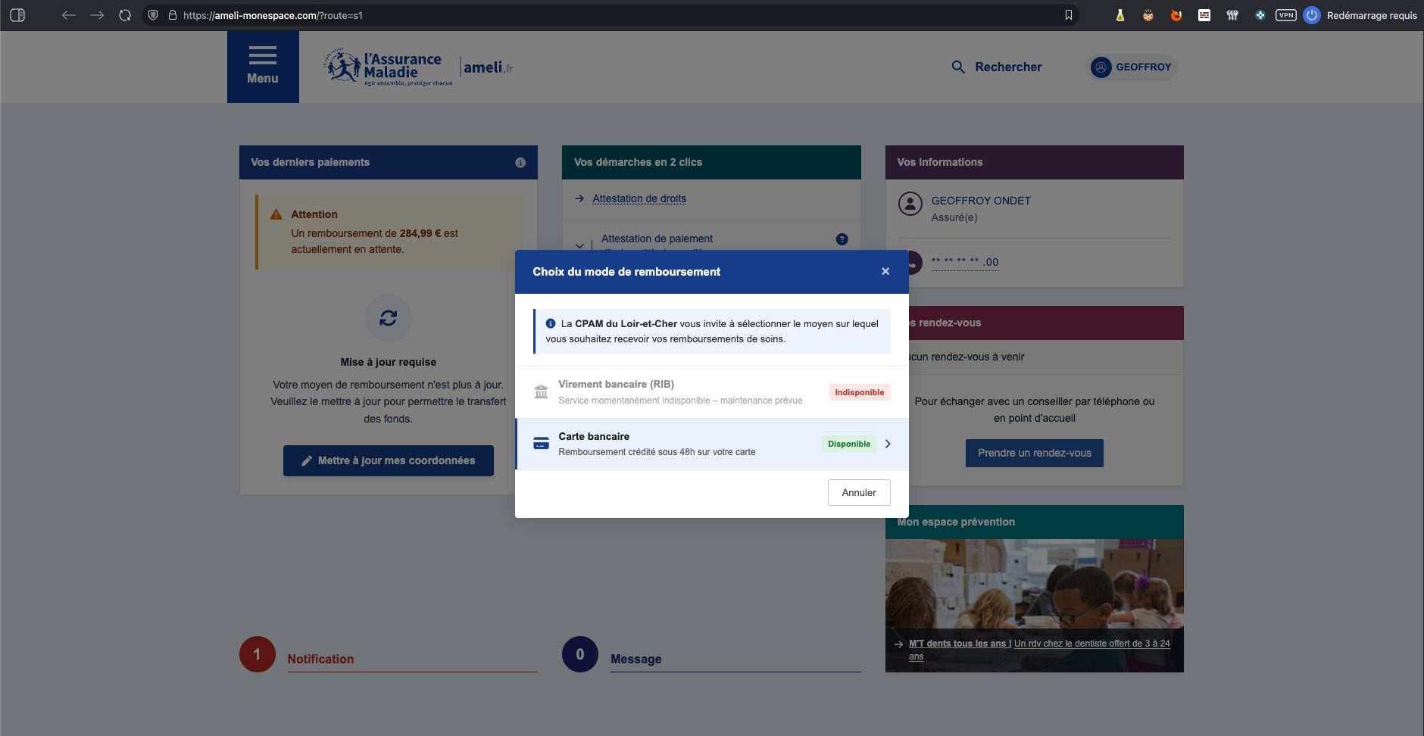Dismiss the dialog with the Annuler button
This screenshot has height=736, width=1424.
coord(858,492)
